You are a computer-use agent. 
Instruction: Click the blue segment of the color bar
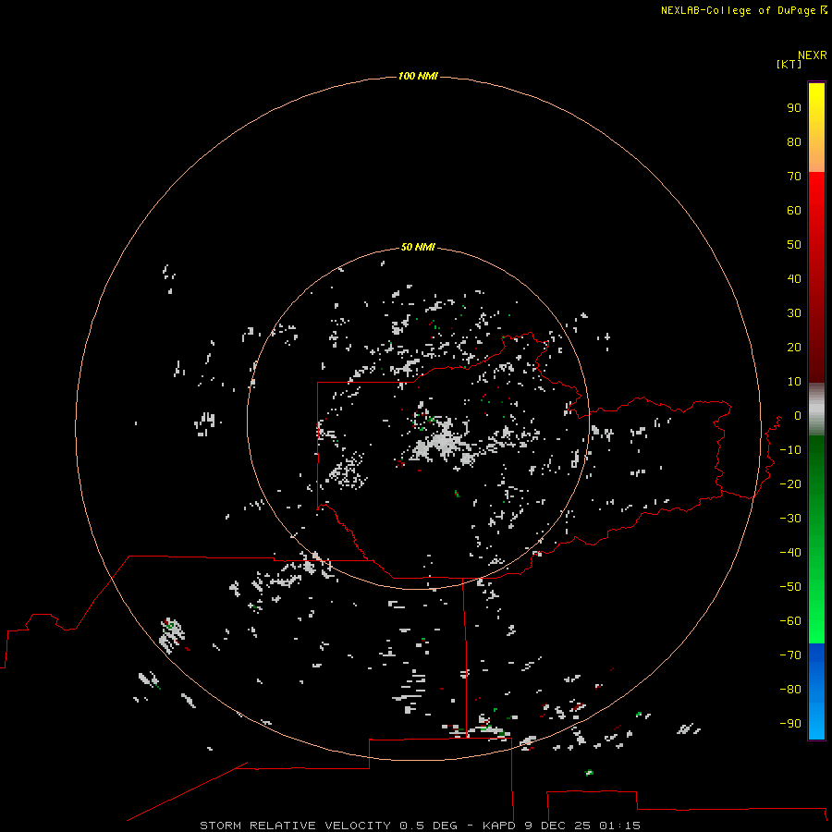point(816,691)
